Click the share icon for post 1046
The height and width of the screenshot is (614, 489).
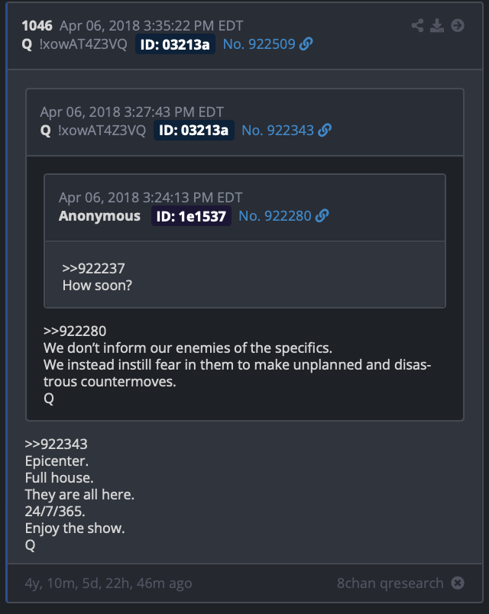[417, 25]
